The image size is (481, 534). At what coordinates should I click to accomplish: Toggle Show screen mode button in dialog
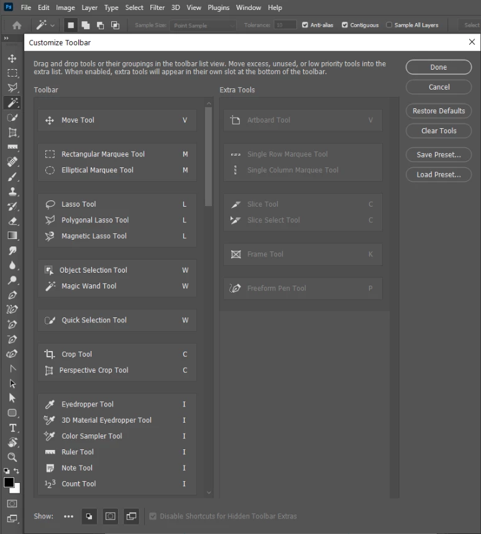coord(131,517)
